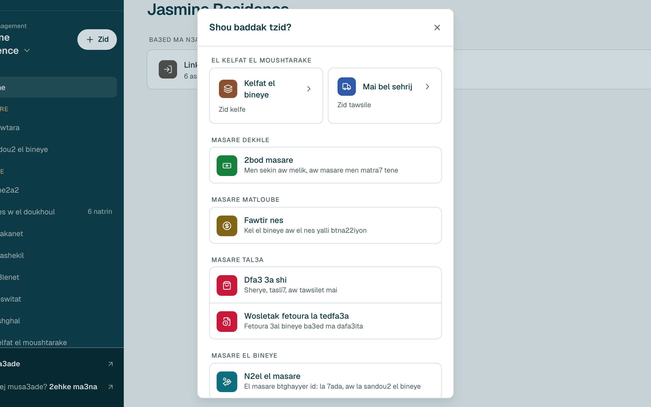Choose Wosletak fetoura la tedfa3a
Screen dimensions: 651x407
325,321
